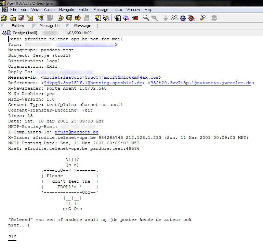This screenshot has height=249, width=263.
Task: Click the lightning with filter lines icon
Action: 41,18
